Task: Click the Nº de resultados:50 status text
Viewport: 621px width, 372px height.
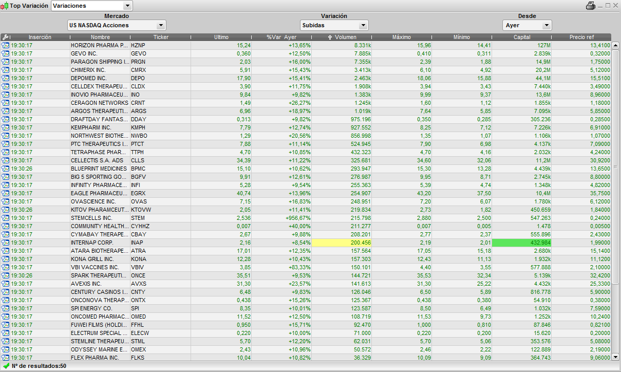Action: (39, 366)
